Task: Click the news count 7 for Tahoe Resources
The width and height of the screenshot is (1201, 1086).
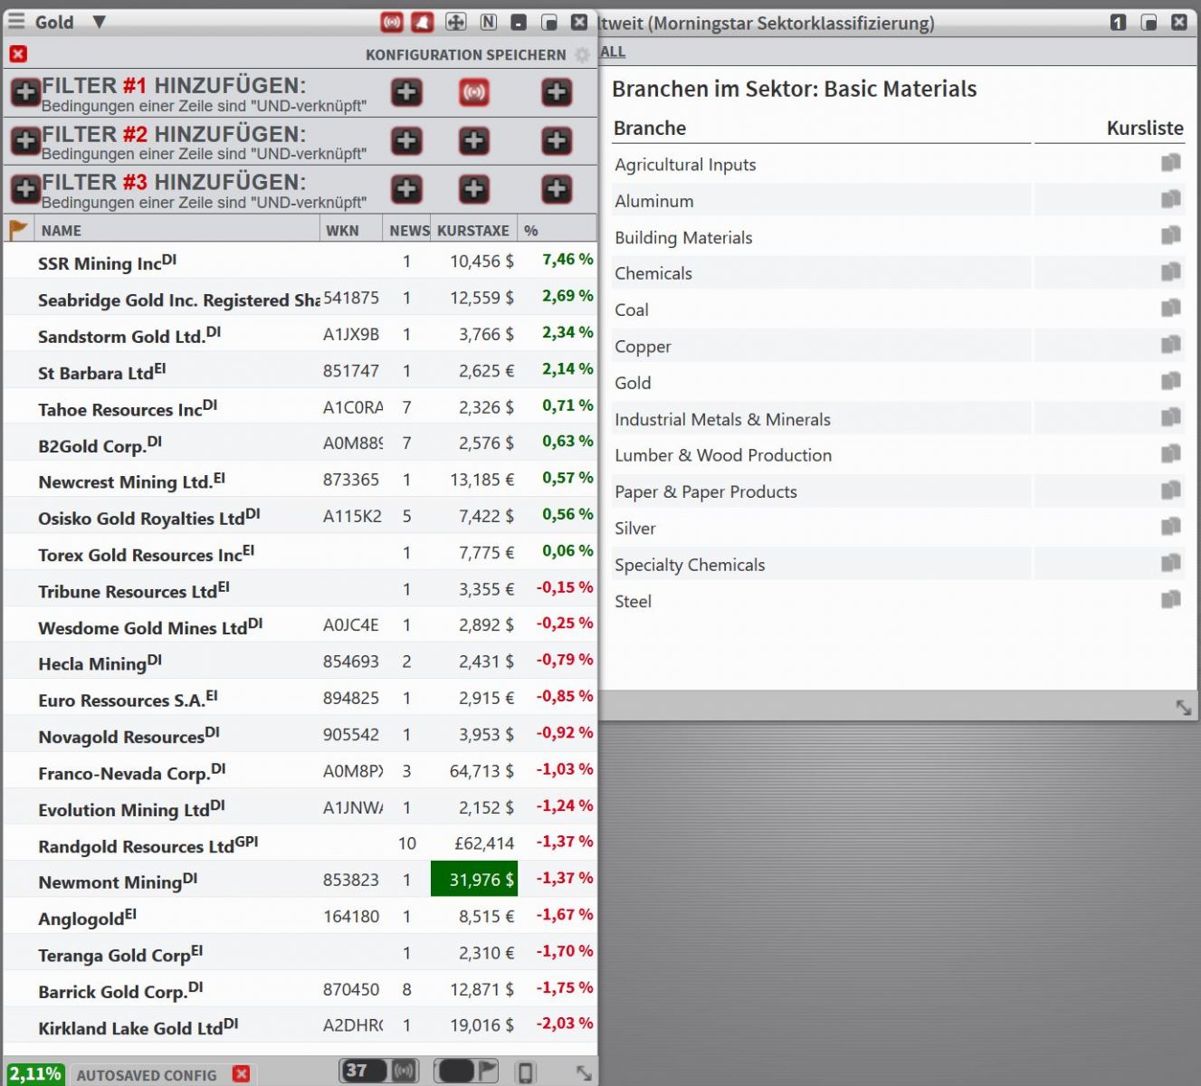Action: (407, 407)
